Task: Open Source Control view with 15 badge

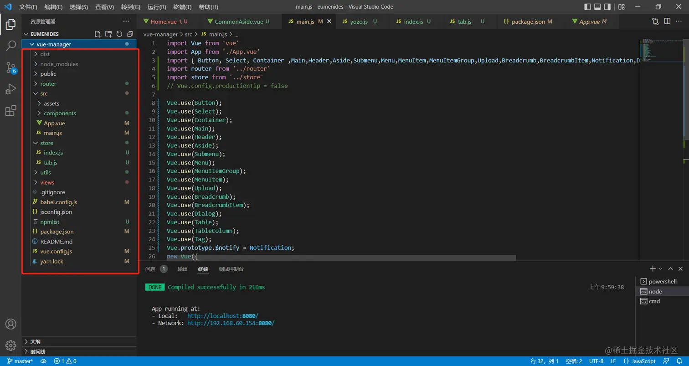Action: 10,68
